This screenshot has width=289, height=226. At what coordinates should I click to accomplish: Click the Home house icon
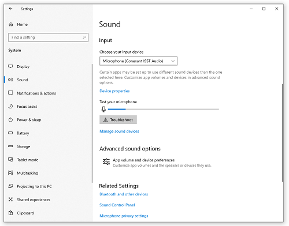[x=11, y=24]
